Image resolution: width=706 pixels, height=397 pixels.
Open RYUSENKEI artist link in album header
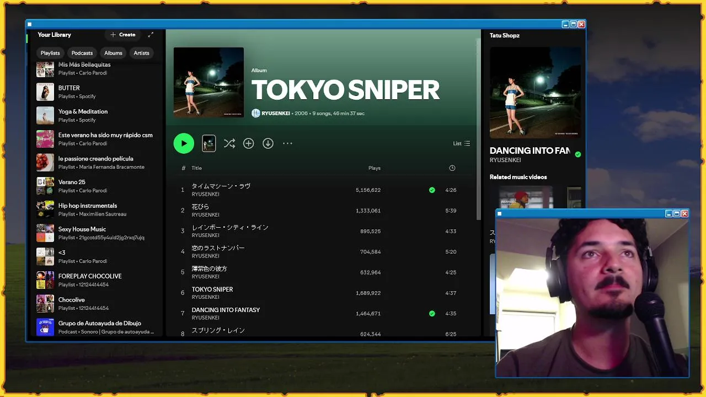tap(276, 113)
